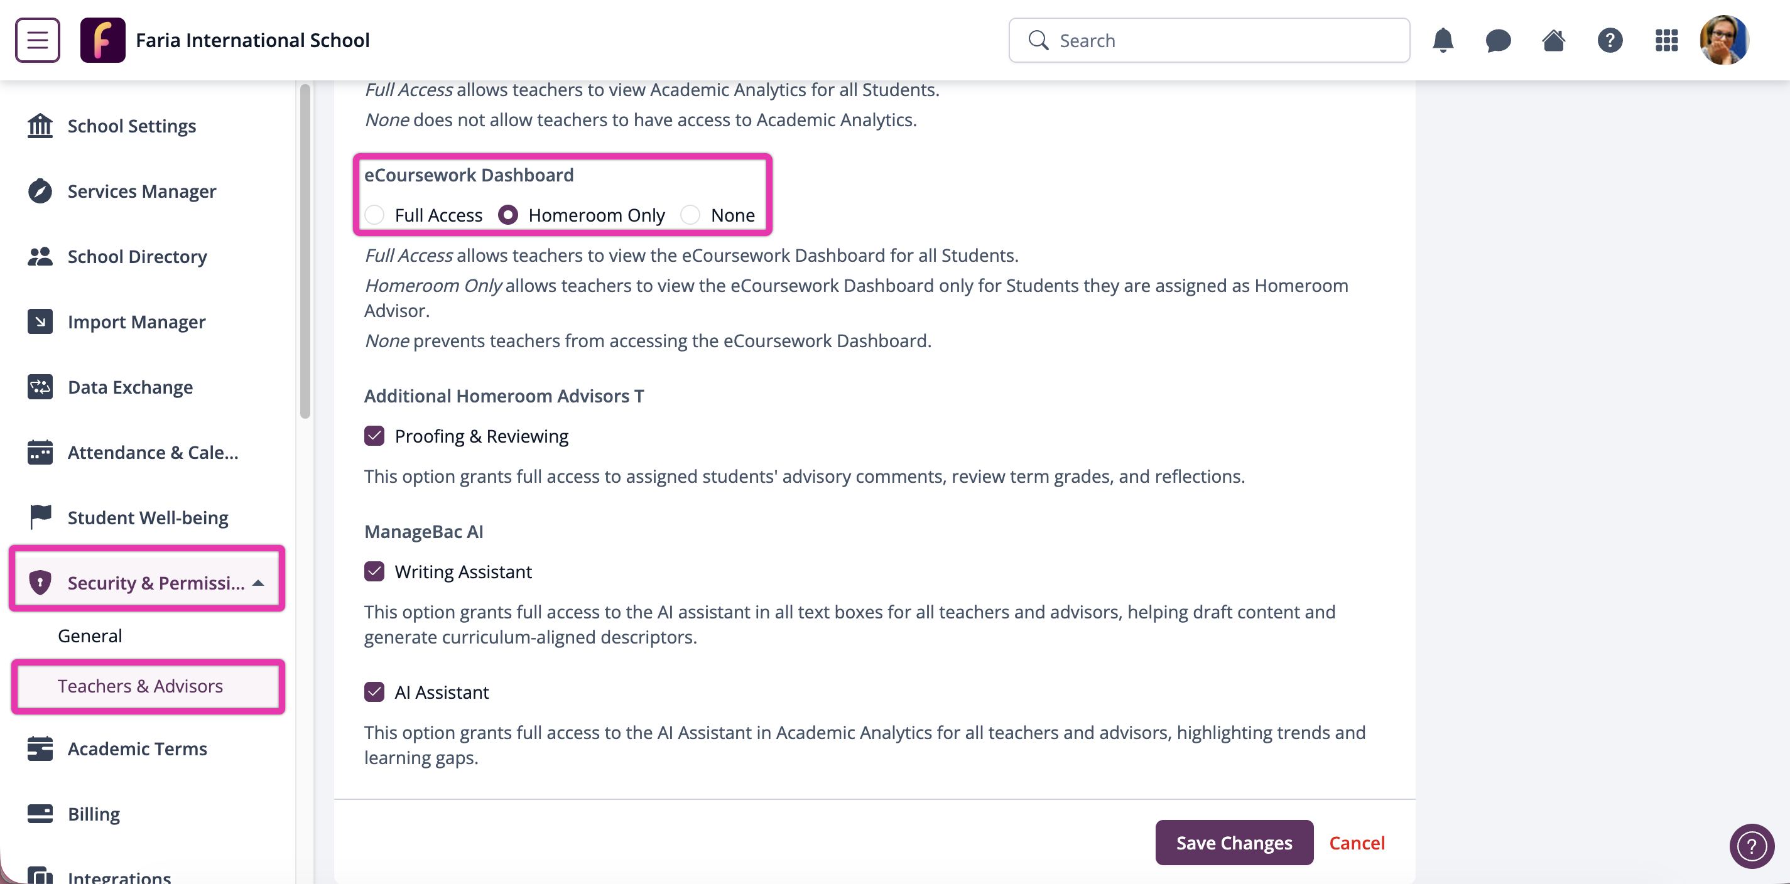Click into the Search field
Screen dimensions: 1790x884
click(x=1209, y=40)
